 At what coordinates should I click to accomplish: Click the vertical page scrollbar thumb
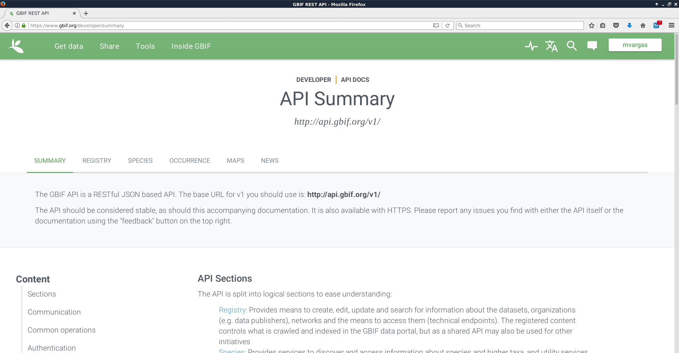pyautogui.click(x=677, y=69)
